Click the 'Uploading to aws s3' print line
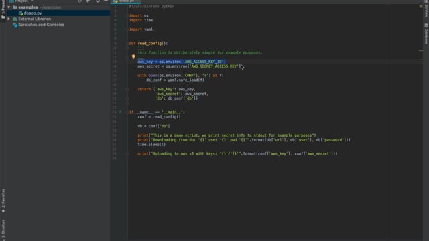429x241 pixels. tap(237, 153)
